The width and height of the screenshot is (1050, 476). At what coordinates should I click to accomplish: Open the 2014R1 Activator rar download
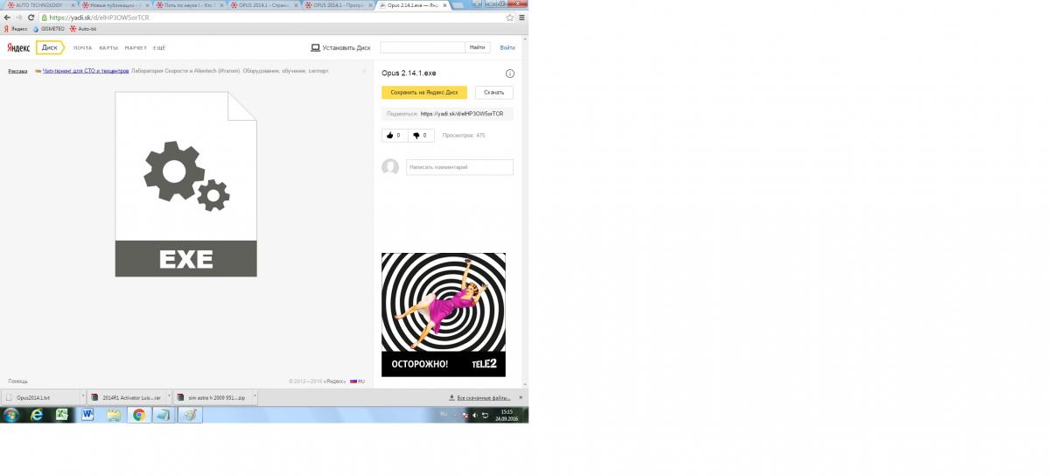(125, 396)
